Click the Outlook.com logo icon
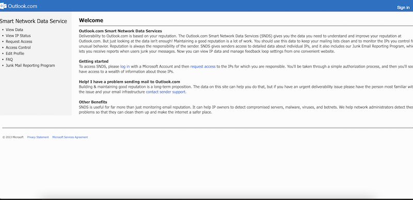Image resolution: width=413 pixels, height=200 pixels. coord(3,6)
